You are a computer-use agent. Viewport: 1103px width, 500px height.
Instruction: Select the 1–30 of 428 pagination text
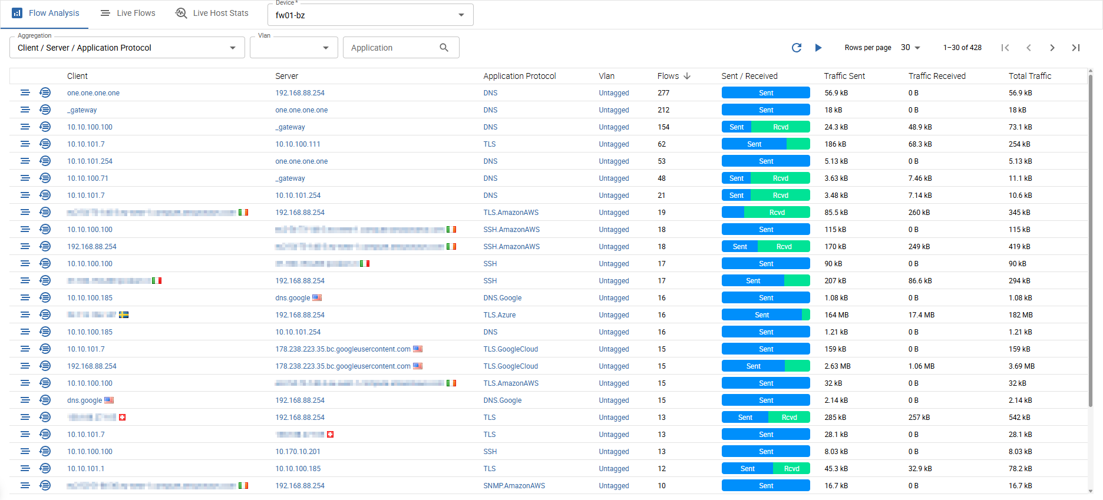(x=962, y=48)
